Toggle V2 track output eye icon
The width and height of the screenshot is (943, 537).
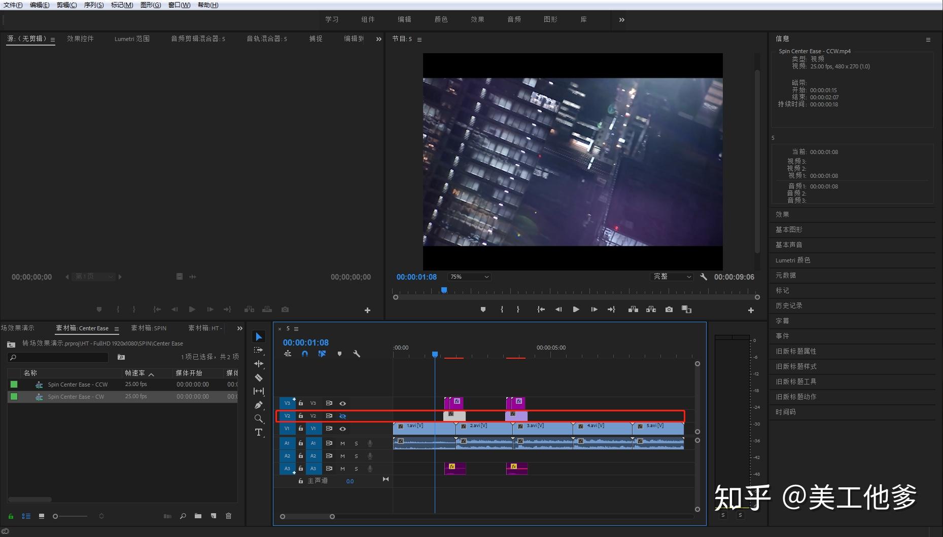[342, 416]
